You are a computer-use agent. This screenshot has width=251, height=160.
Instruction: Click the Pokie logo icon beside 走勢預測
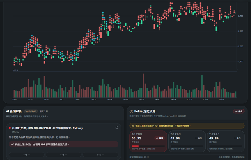pyautogui.click(x=131, y=111)
